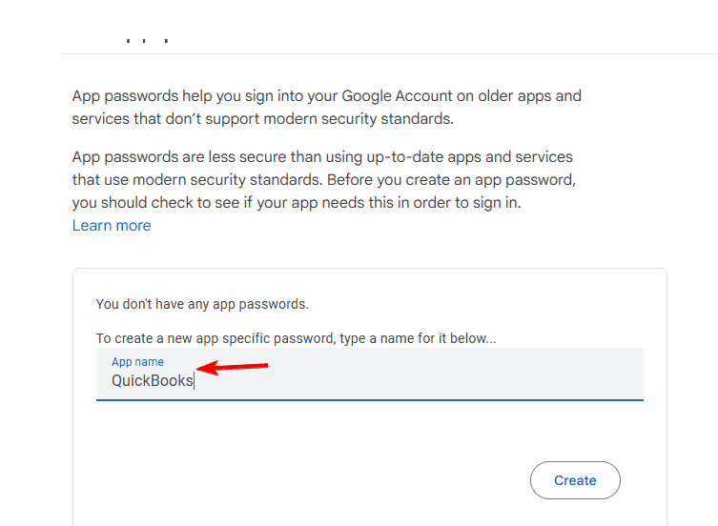Image resolution: width=718 pixels, height=526 pixels.
Task: Click the paragraph starting "App passwords help you"
Action: (x=326, y=107)
